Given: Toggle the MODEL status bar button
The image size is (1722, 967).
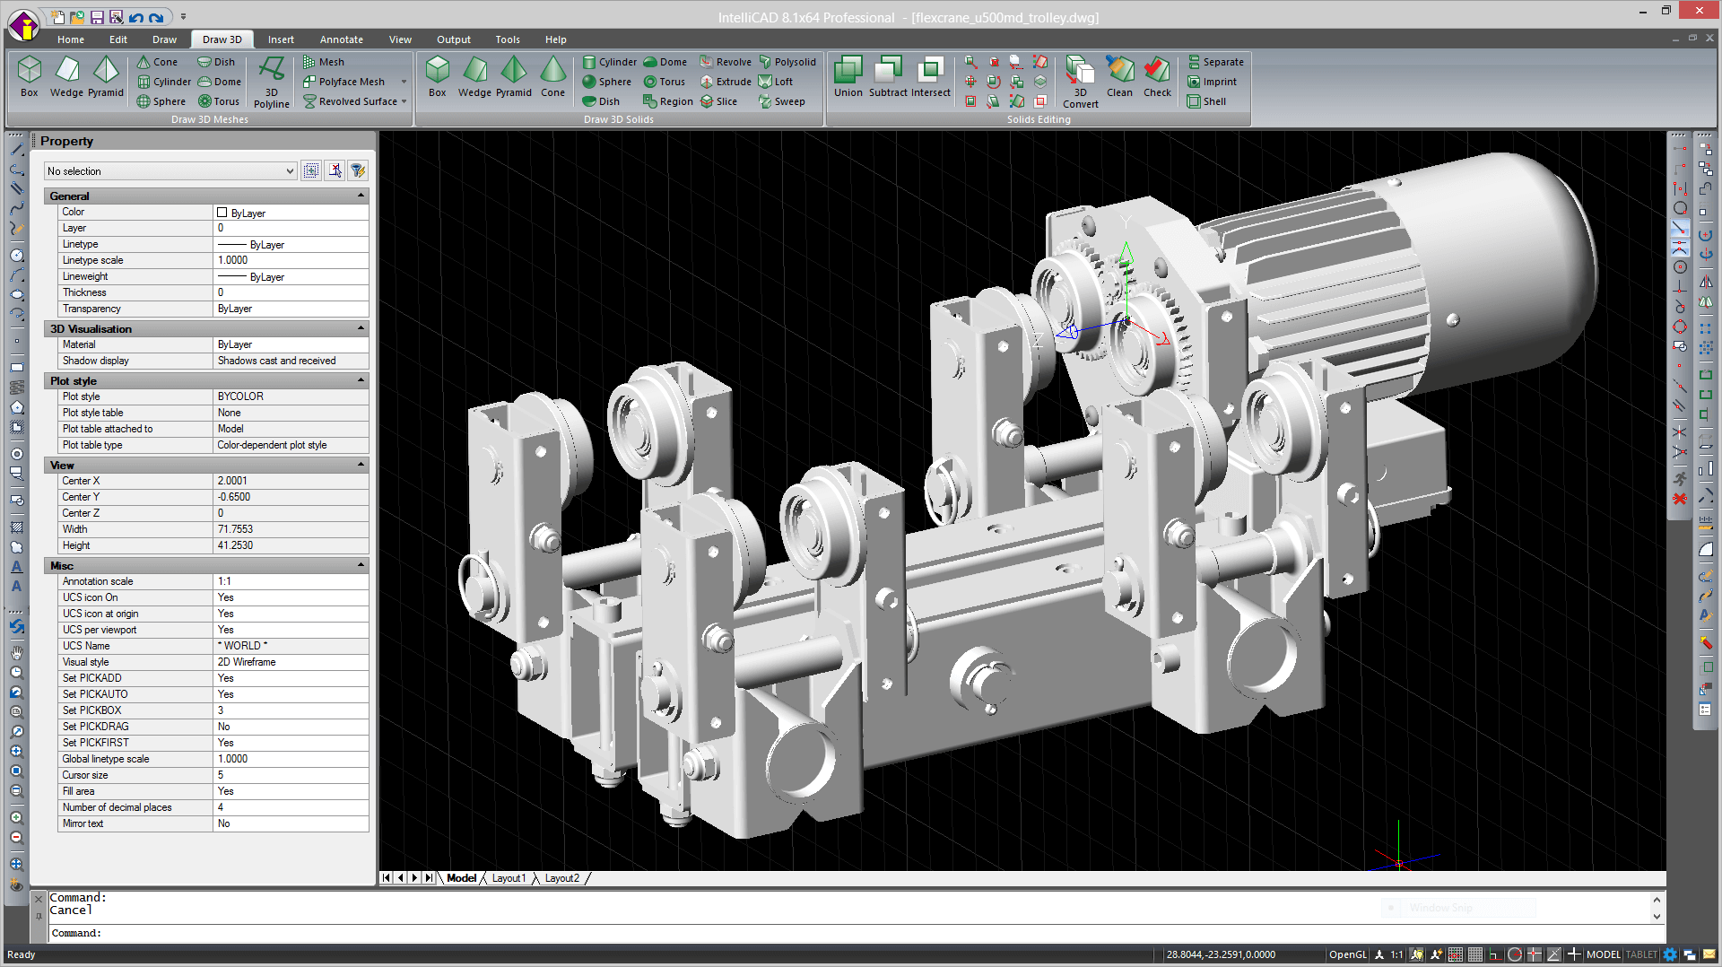Looking at the screenshot, I should click(1603, 954).
